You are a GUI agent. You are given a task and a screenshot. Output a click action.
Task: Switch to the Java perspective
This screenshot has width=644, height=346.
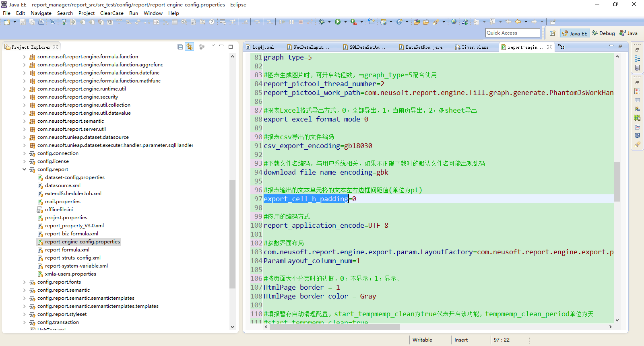(x=628, y=33)
